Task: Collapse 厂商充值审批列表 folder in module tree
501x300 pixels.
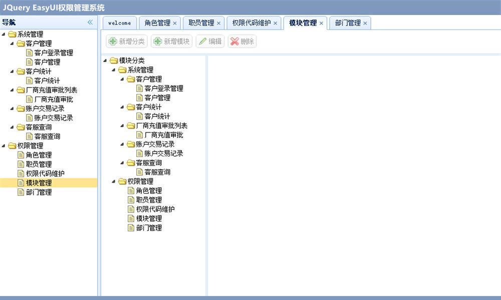Action: (x=122, y=125)
